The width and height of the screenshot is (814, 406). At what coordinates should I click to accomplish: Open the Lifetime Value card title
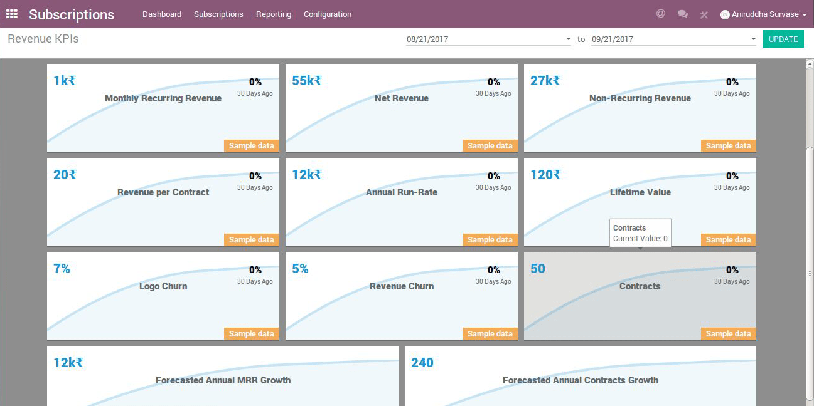point(640,192)
